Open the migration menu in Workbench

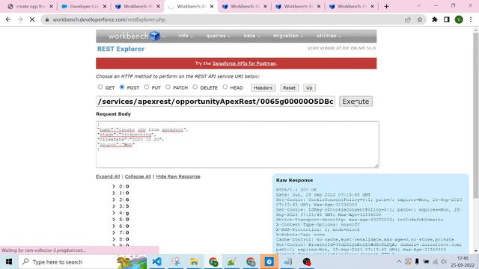coord(288,36)
